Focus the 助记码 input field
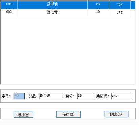Viewport: 139px width, 125px height. coord(121,96)
